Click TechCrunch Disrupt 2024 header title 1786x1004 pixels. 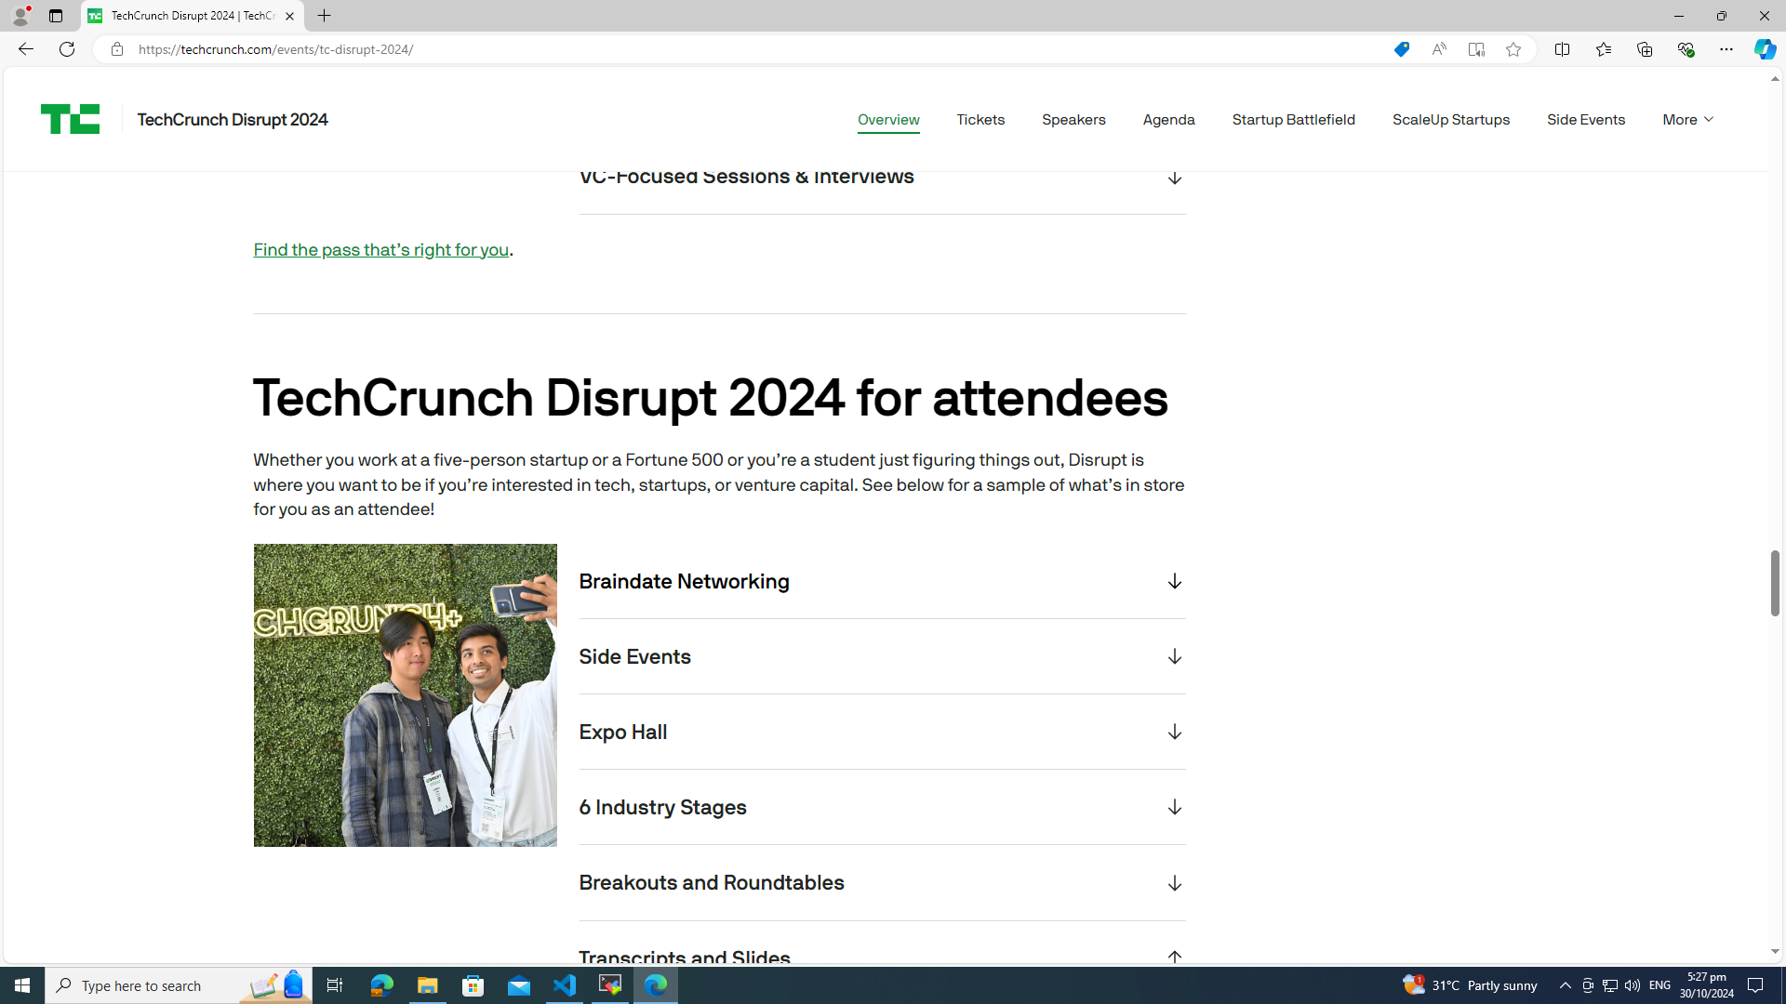click(232, 119)
